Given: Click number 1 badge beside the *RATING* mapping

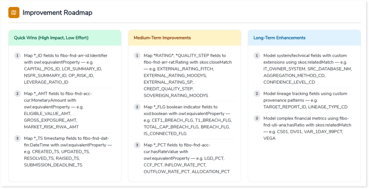Looking at the screenshot, I should click(x=137, y=56).
